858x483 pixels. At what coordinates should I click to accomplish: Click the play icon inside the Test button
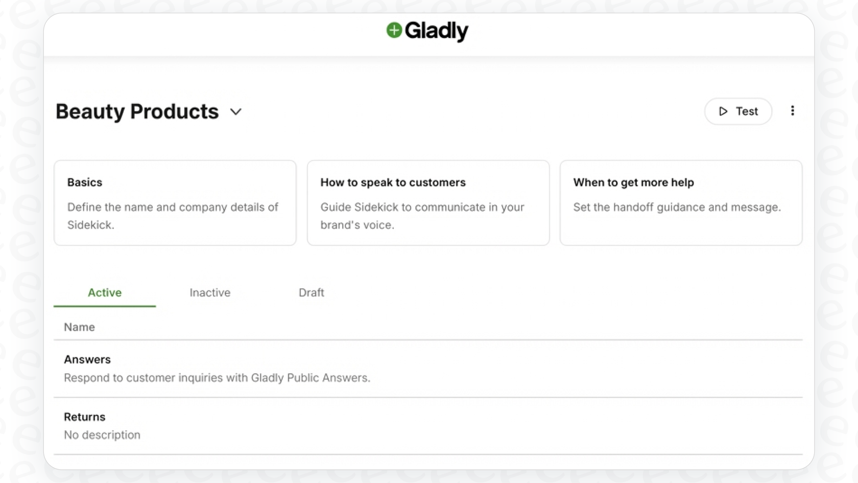coord(723,111)
